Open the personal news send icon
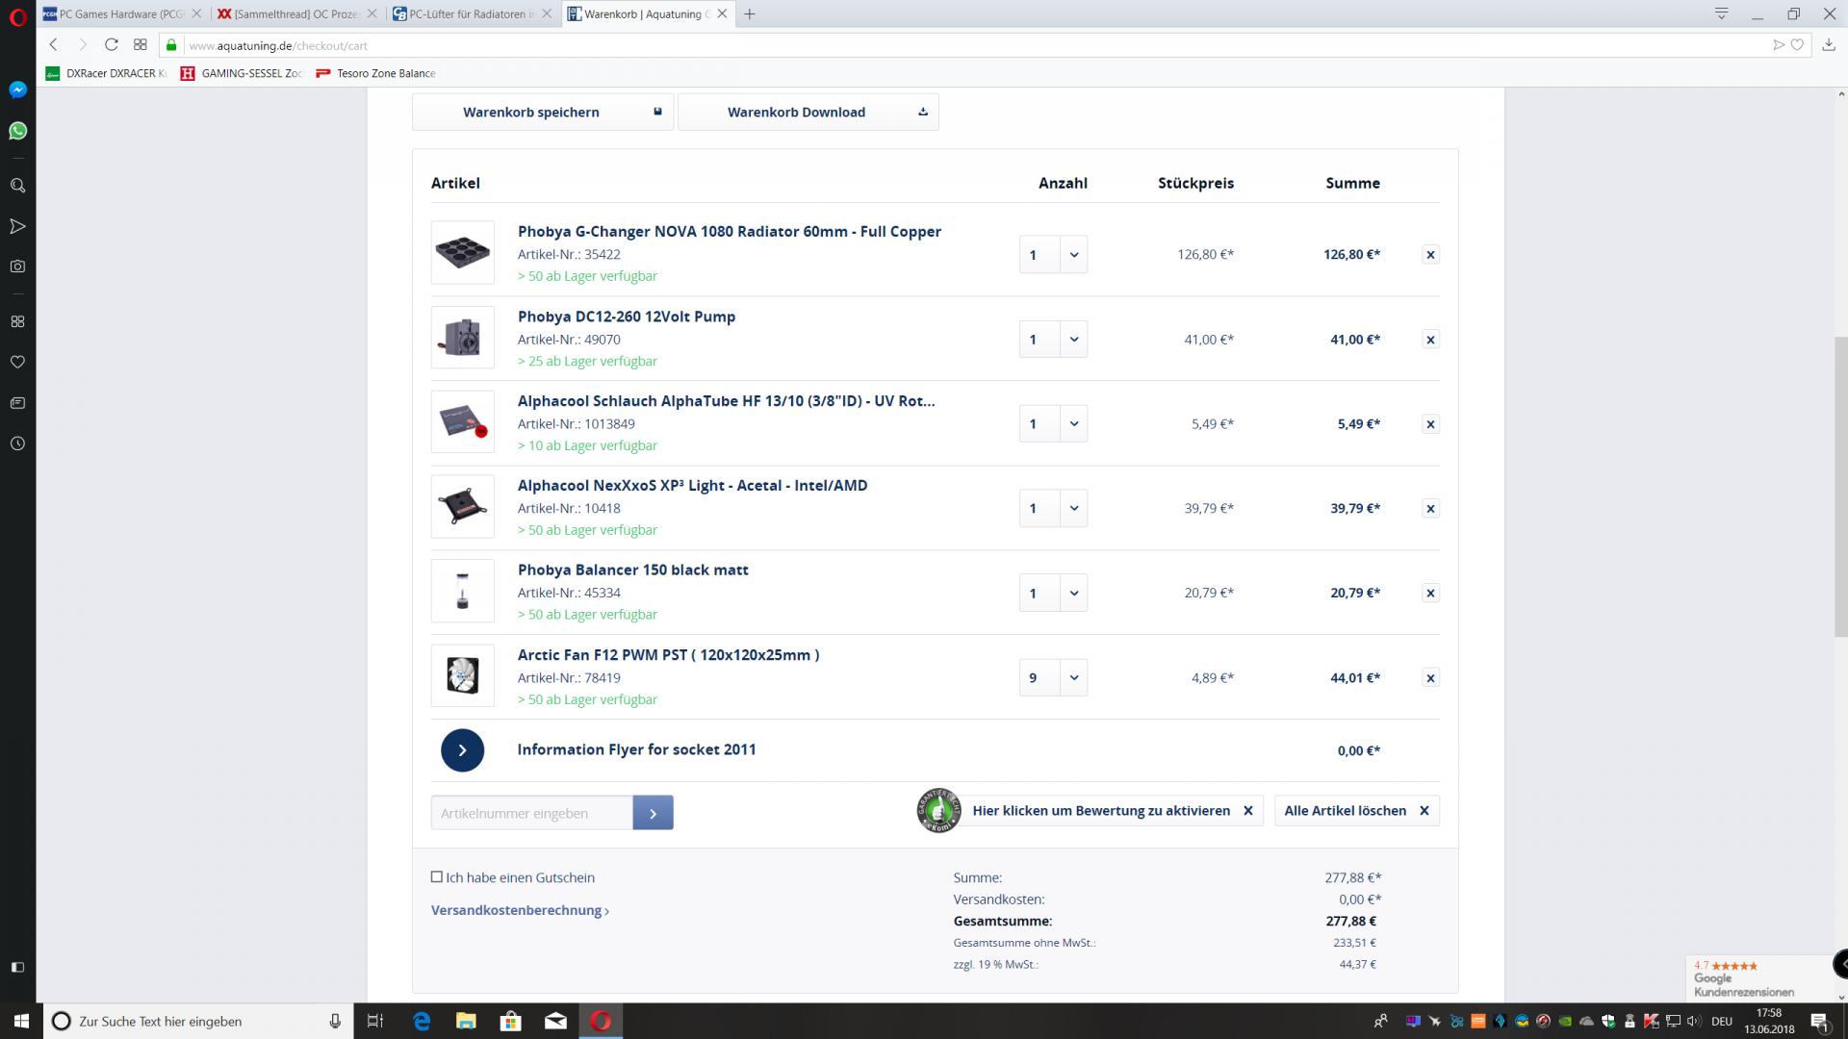Screen dimensions: 1848x1039 click(17, 226)
